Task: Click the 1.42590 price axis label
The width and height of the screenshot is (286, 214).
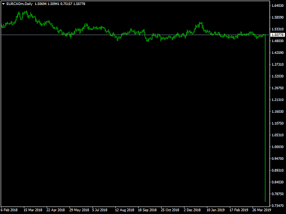Action: [x=278, y=53]
